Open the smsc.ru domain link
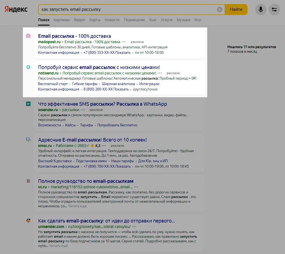This screenshot has height=254, width=285. tap(45, 146)
